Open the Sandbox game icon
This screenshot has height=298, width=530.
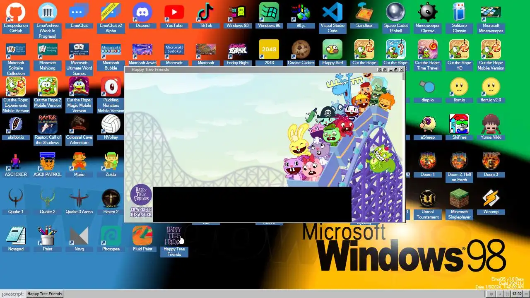[x=364, y=13]
